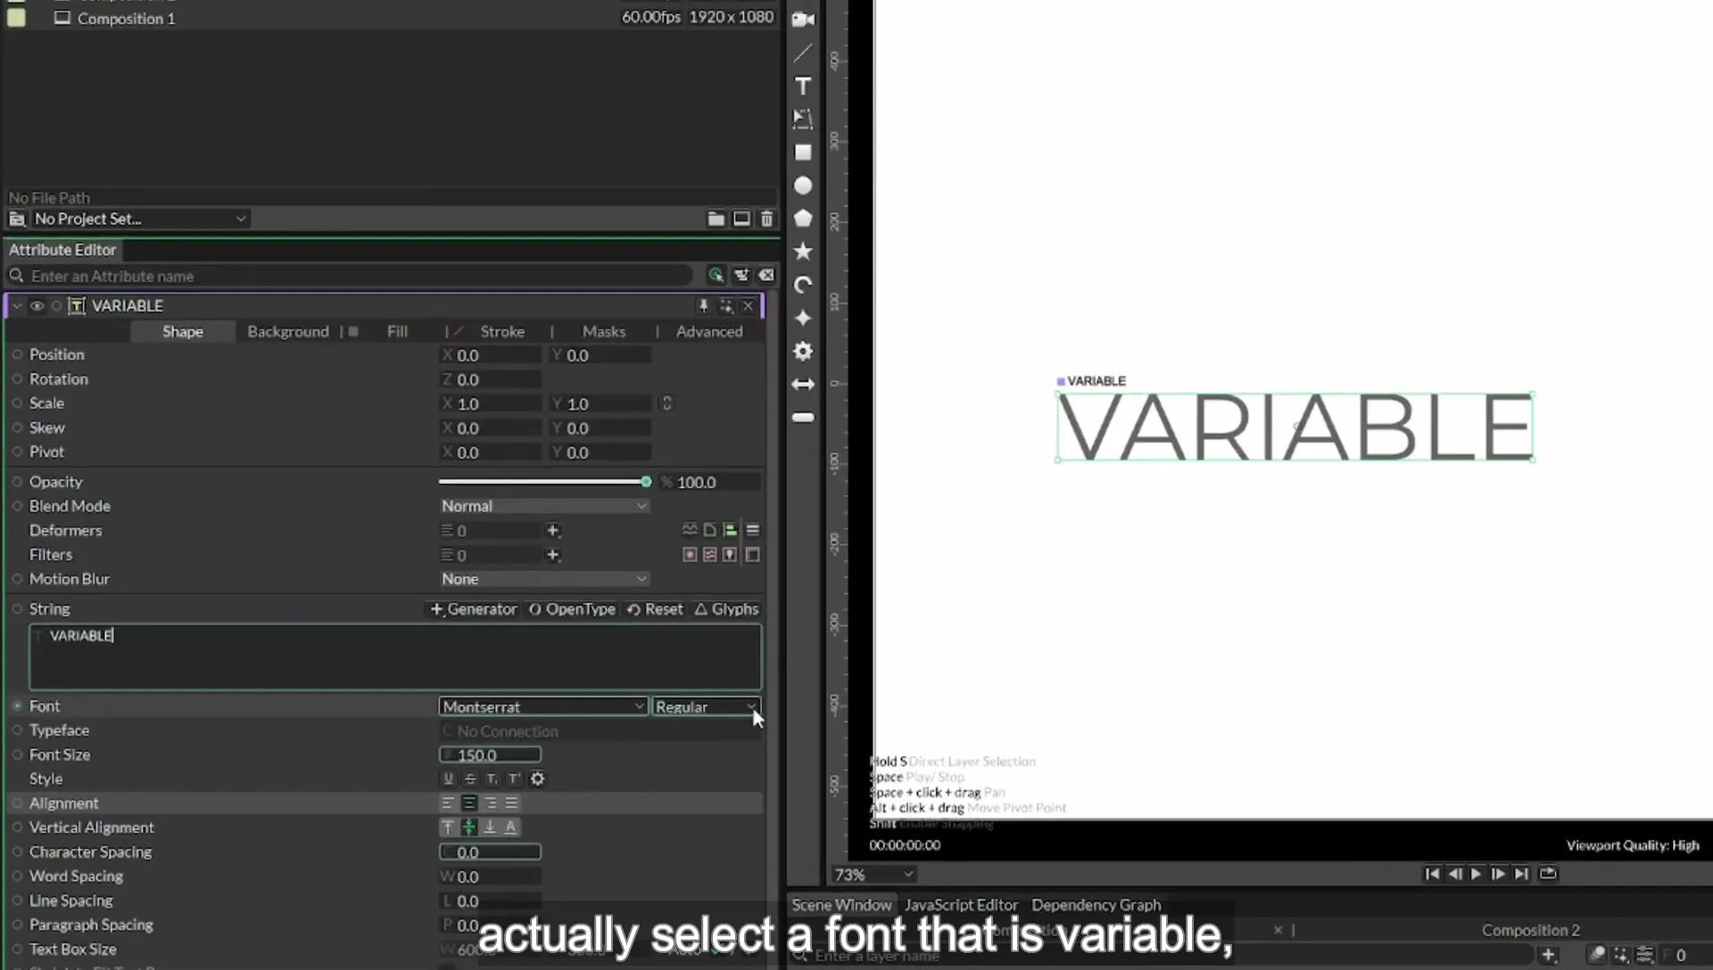Open the No Project Set dropdown

pyautogui.click(x=139, y=218)
